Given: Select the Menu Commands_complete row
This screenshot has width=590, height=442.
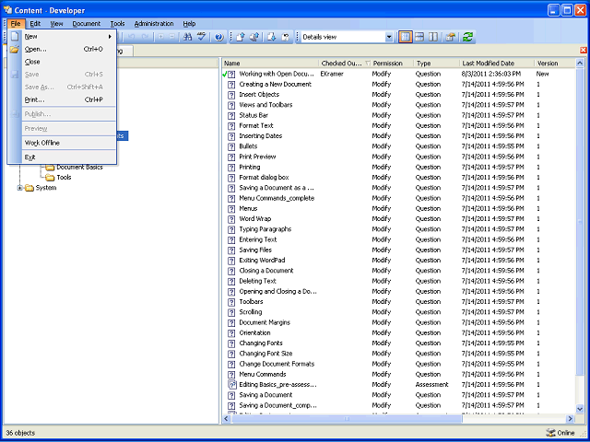Looking at the screenshot, I should pyautogui.click(x=398, y=198).
